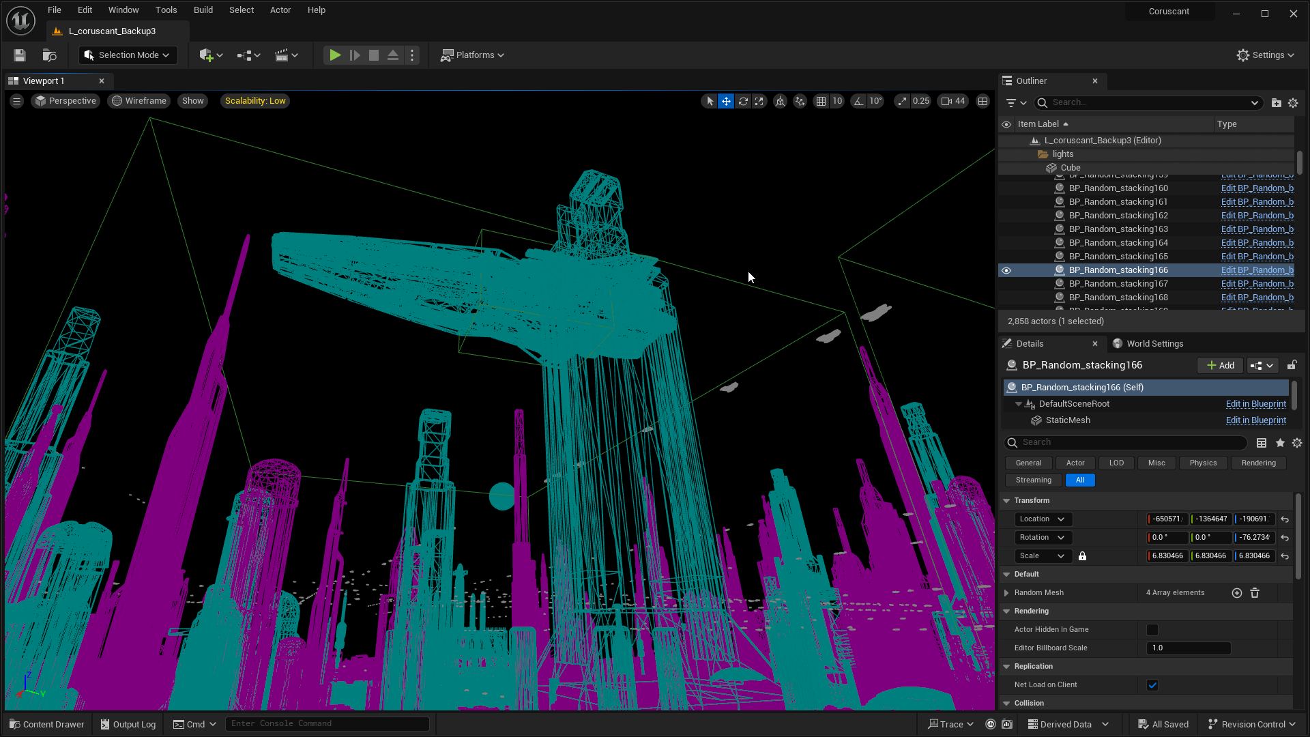Open the Settings dropdown at top right
The image size is (1310, 737).
(1266, 55)
